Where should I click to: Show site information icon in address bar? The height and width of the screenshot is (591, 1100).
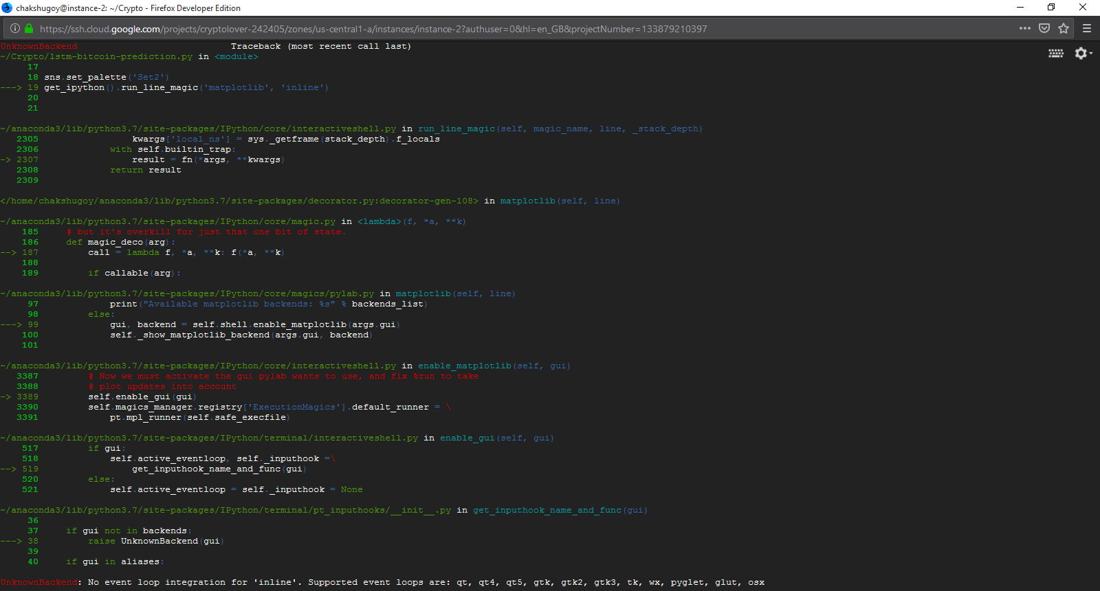coord(15,29)
